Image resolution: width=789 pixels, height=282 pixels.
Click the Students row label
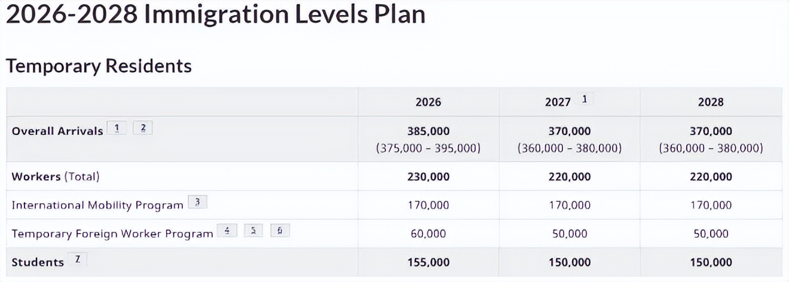pyautogui.click(x=38, y=262)
